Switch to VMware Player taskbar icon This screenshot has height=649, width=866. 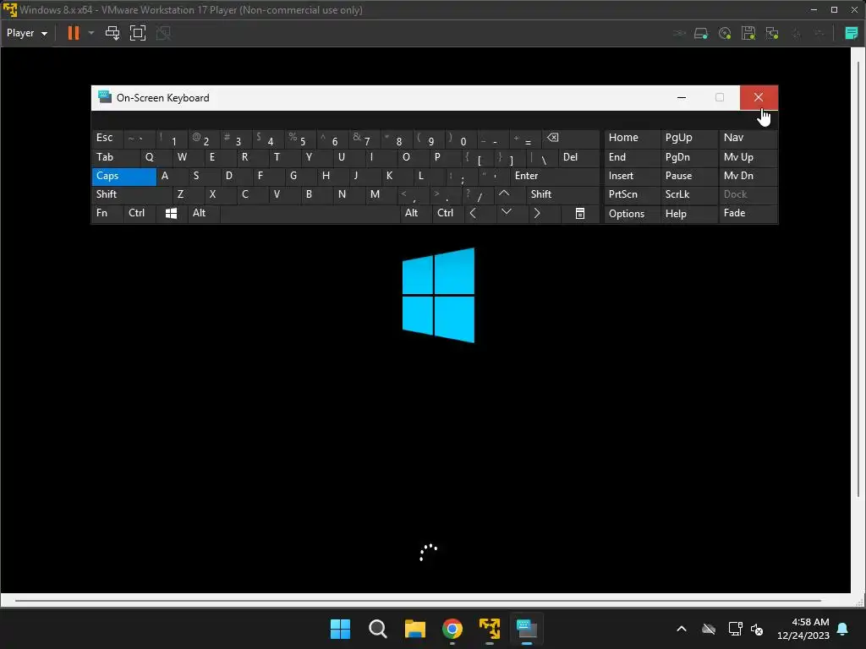point(490,629)
